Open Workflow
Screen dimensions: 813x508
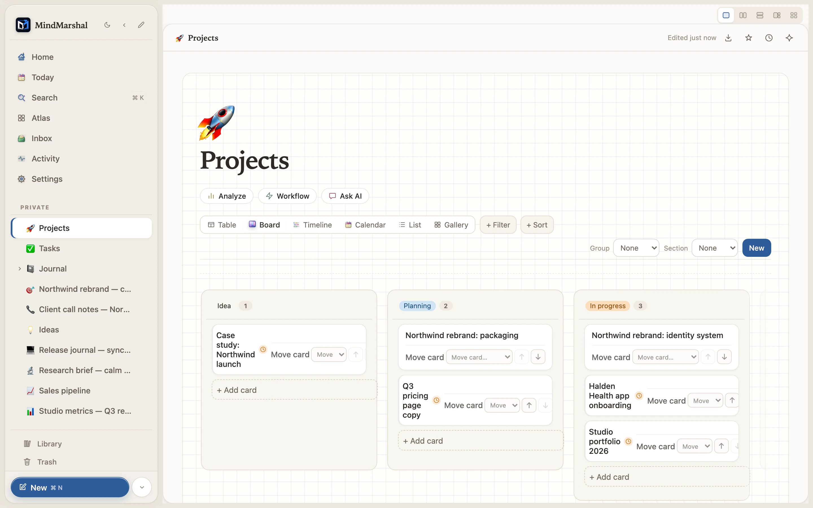pyautogui.click(x=287, y=196)
